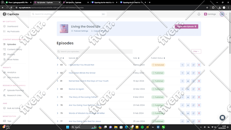The height and width of the screenshot is (130, 231).
Task: Click Publish New Episode button
Action: tap(186, 26)
